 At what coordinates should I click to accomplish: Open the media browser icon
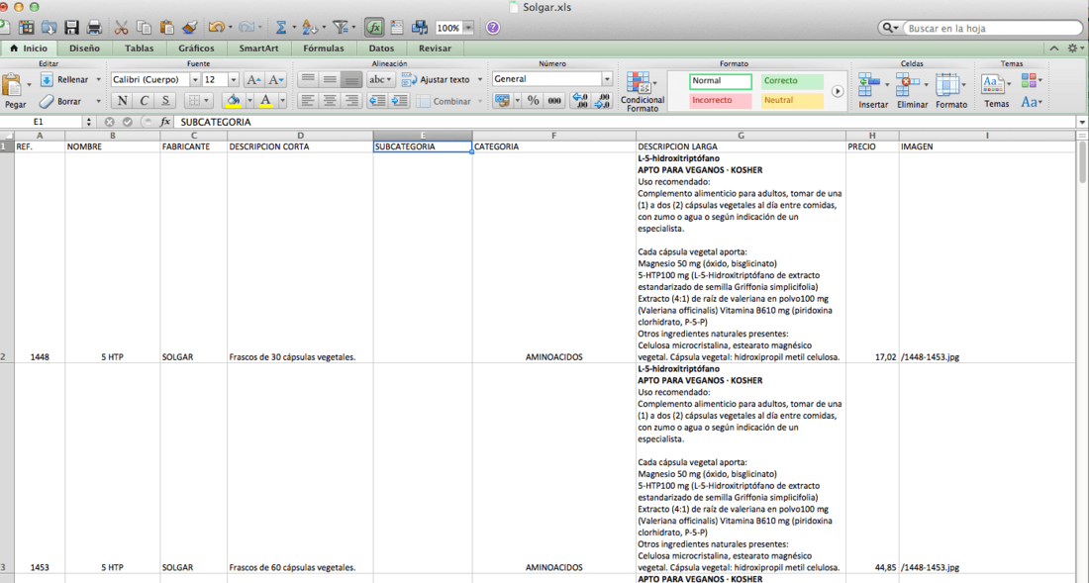[420, 28]
